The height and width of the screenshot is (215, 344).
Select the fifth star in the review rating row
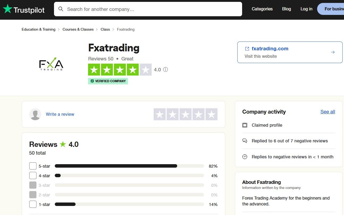[212, 114]
